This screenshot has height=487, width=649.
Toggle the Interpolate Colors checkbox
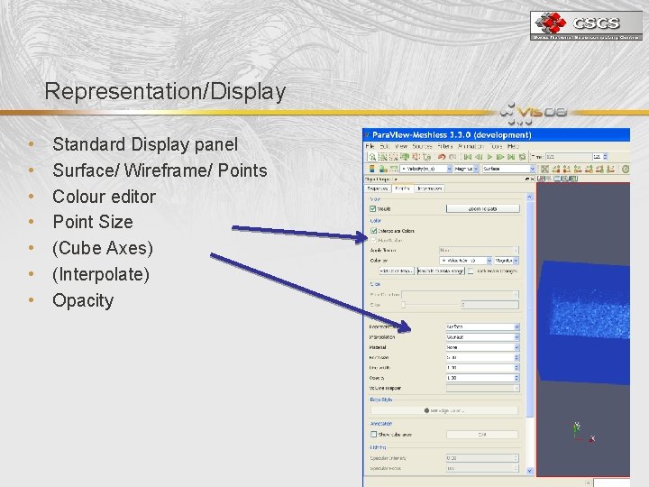(x=374, y=231)
